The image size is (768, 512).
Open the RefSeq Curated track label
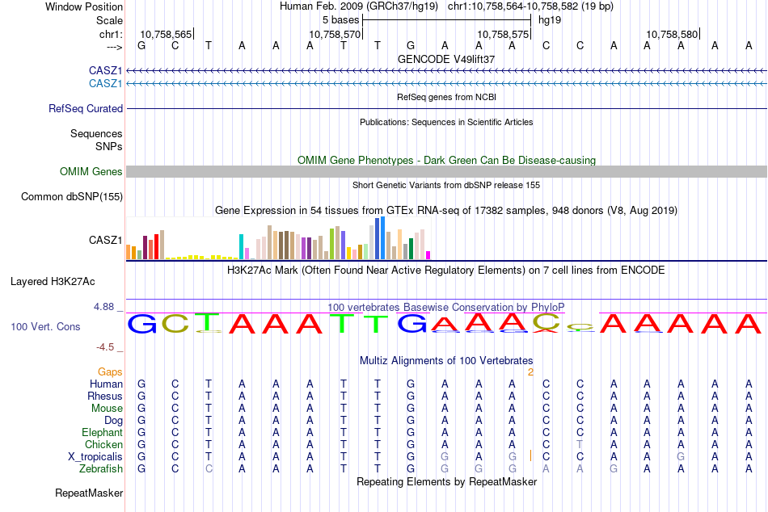[x=86, y=109]
